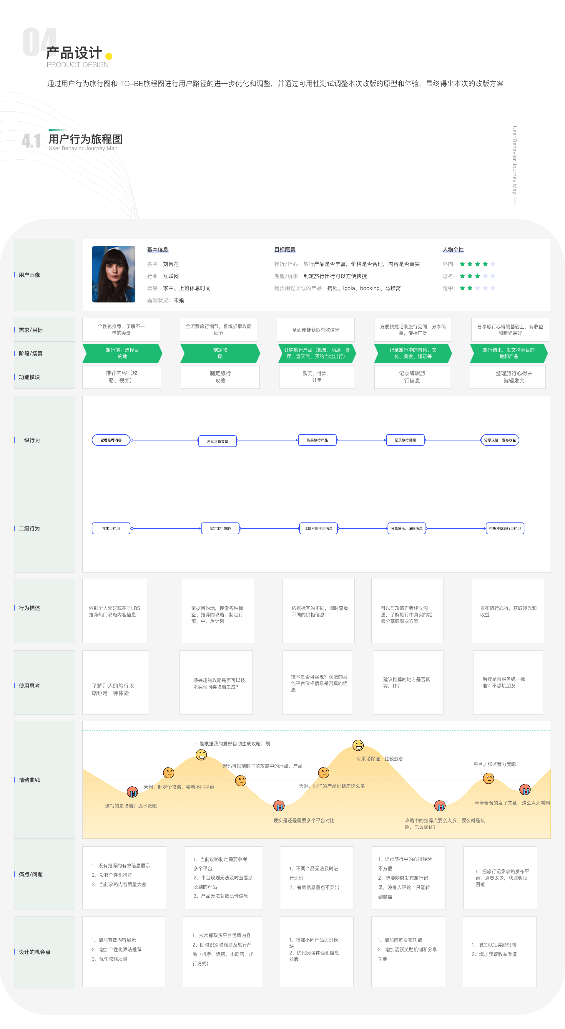Image resolution: width=565 pixels, height=1029 pixels.
Task: Click the "记录旅行见闻" flow node
Action: click(405, 440)
